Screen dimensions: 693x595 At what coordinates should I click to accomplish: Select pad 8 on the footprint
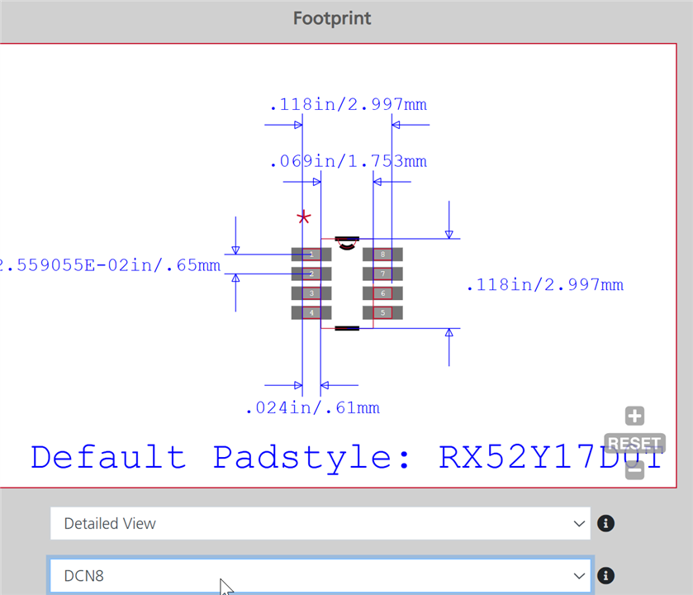pos(382,255)
